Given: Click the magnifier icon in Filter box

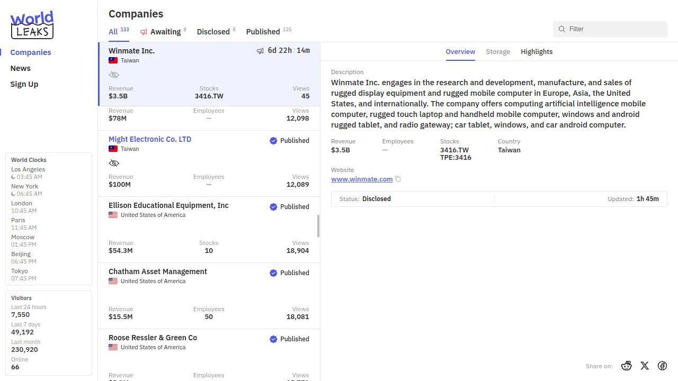Looking at the screenshot, I should click(562, 29).
